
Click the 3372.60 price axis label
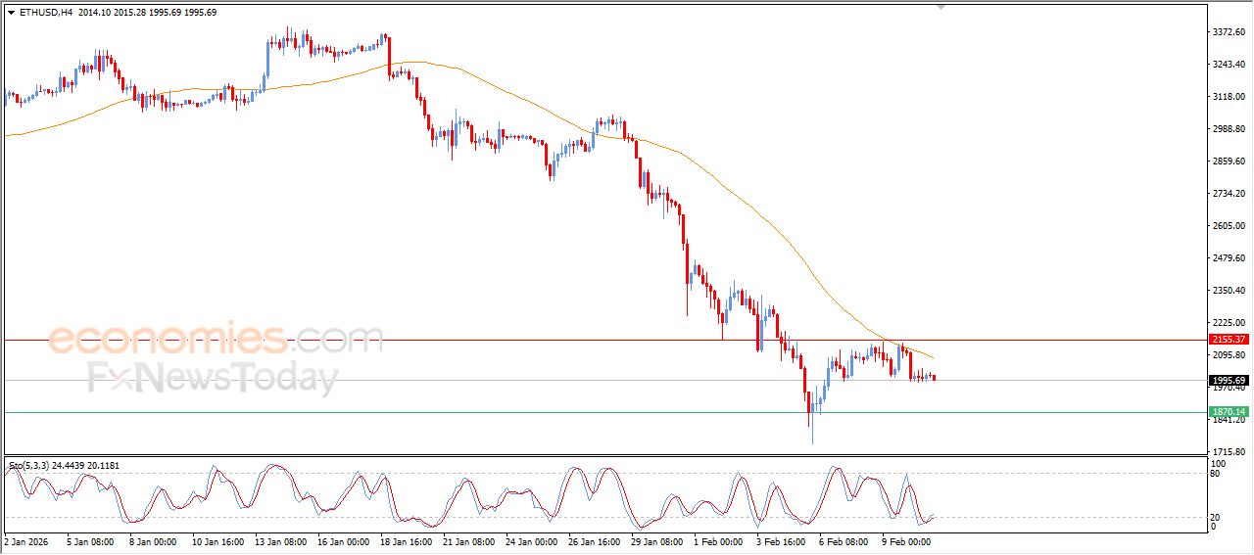pyautogui.click(x=1228, y=32)
